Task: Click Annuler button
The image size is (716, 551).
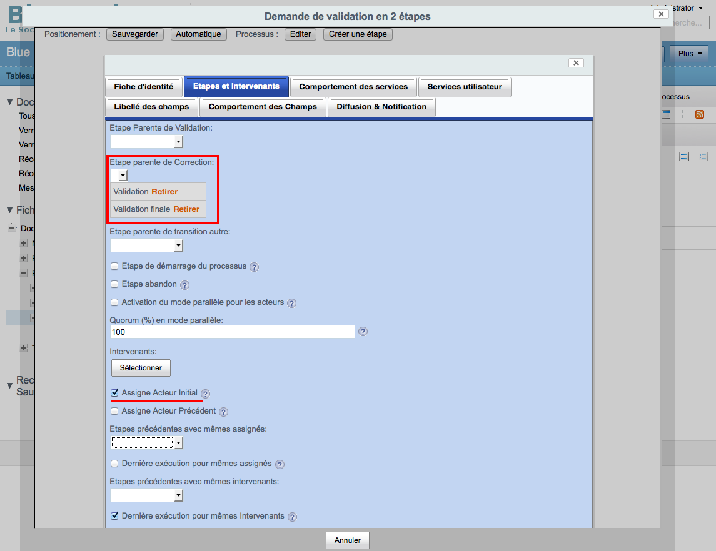Action: pos(348,540)
